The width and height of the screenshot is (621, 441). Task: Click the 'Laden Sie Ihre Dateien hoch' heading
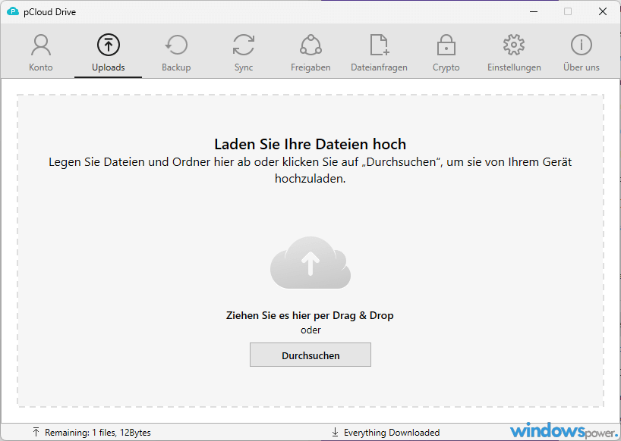pyautogui.click(x=310, y=144)
